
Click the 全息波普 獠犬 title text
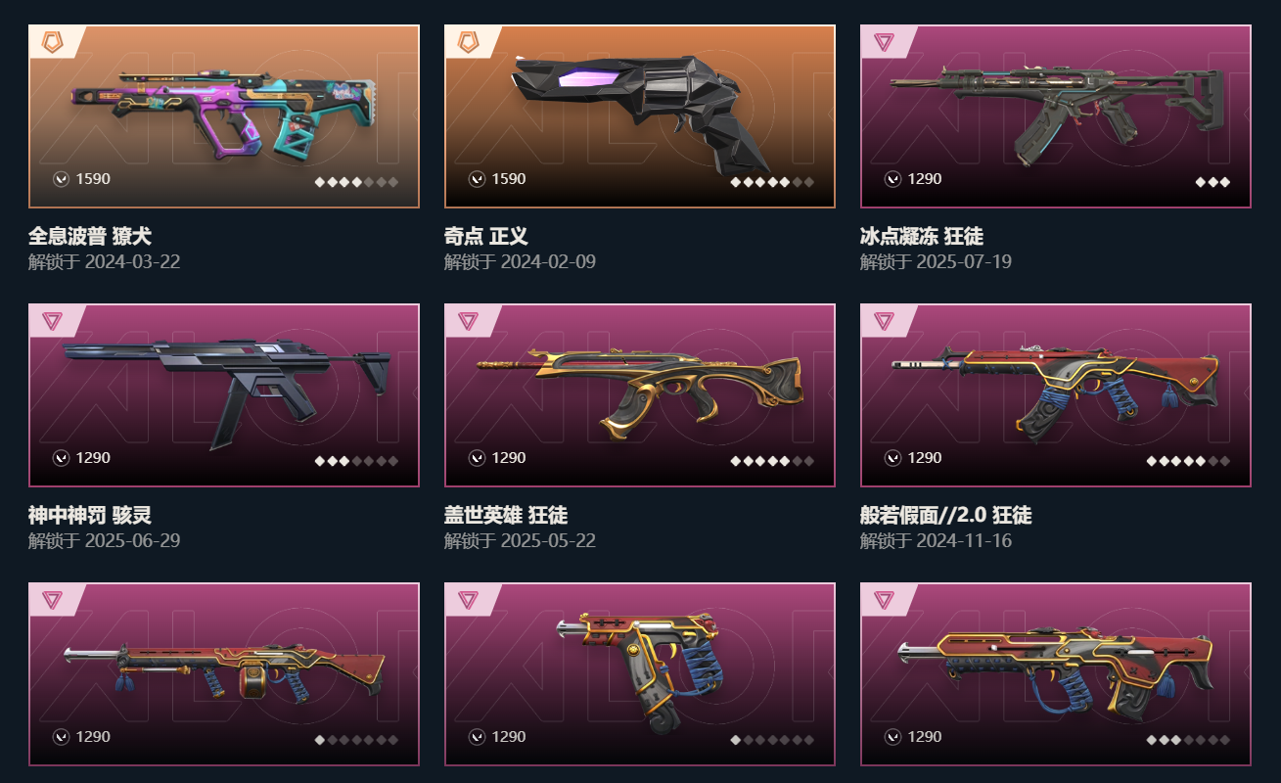pos(90,236)
